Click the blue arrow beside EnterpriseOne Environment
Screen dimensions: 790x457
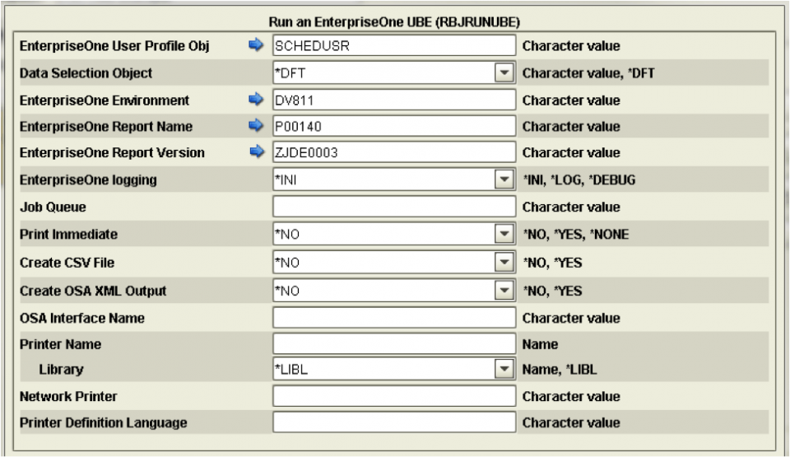256,100
